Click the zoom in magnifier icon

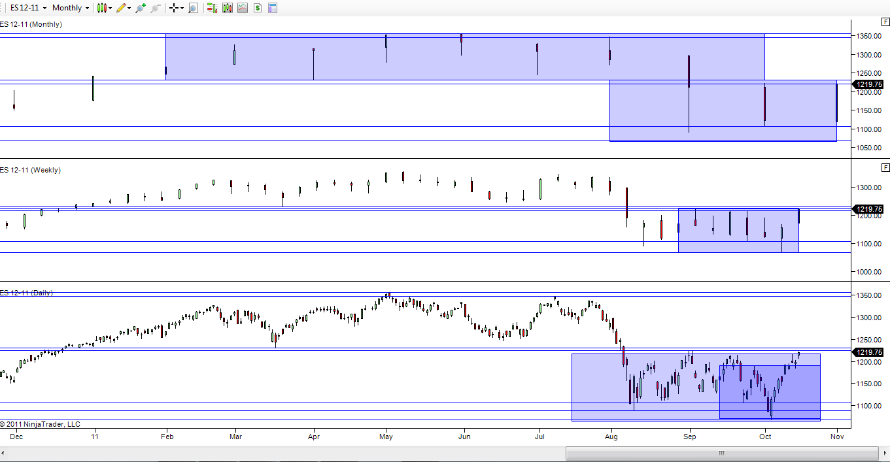click(x=141, y=8)
